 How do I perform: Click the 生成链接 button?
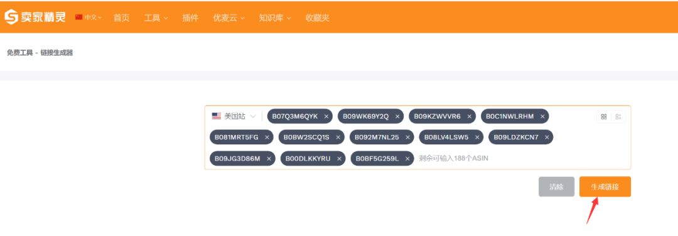(605, 186)
